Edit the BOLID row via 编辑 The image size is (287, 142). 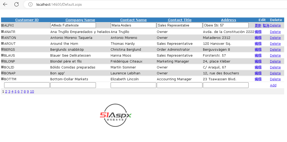pos(258,67)
